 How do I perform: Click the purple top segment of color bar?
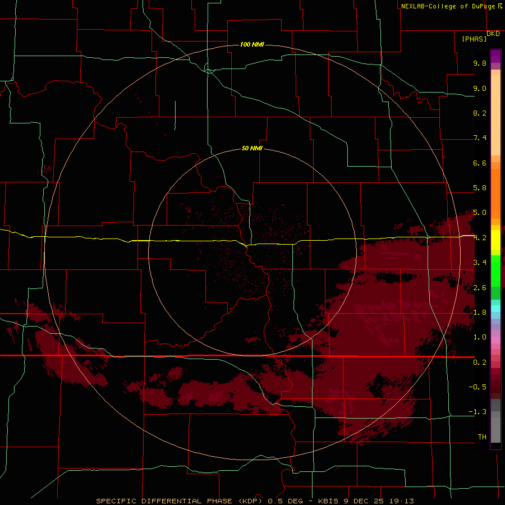(x=495, y=56)
